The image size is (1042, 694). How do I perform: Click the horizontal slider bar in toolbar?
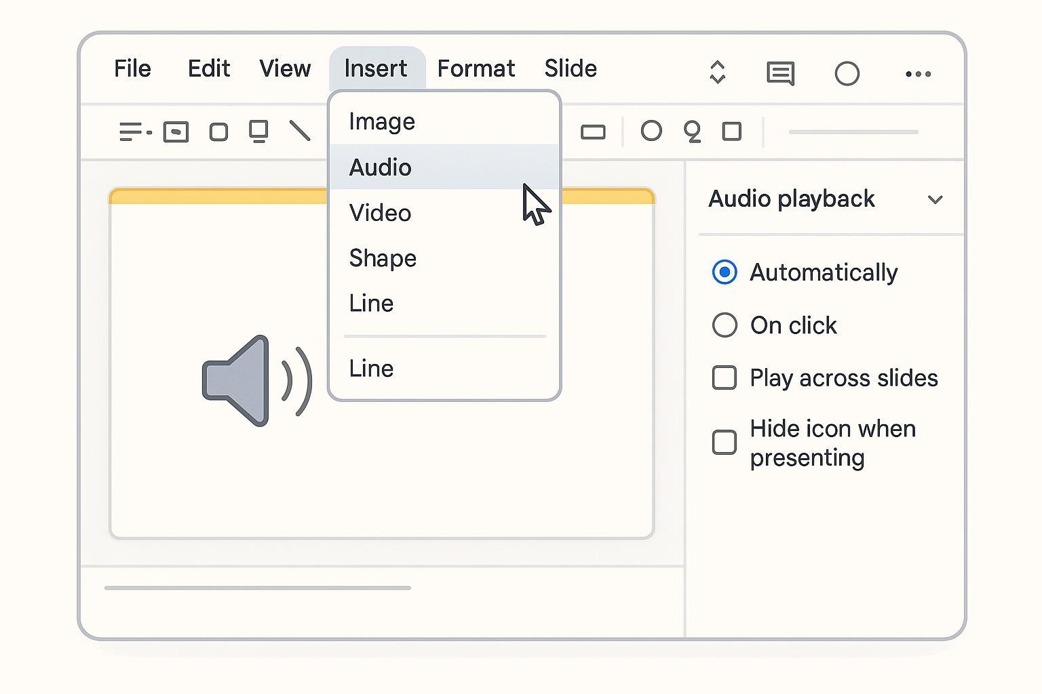(853, 132)
